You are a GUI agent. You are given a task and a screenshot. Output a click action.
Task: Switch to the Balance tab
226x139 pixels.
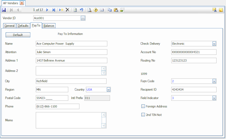pyautogui.click(x=49, y=26)
